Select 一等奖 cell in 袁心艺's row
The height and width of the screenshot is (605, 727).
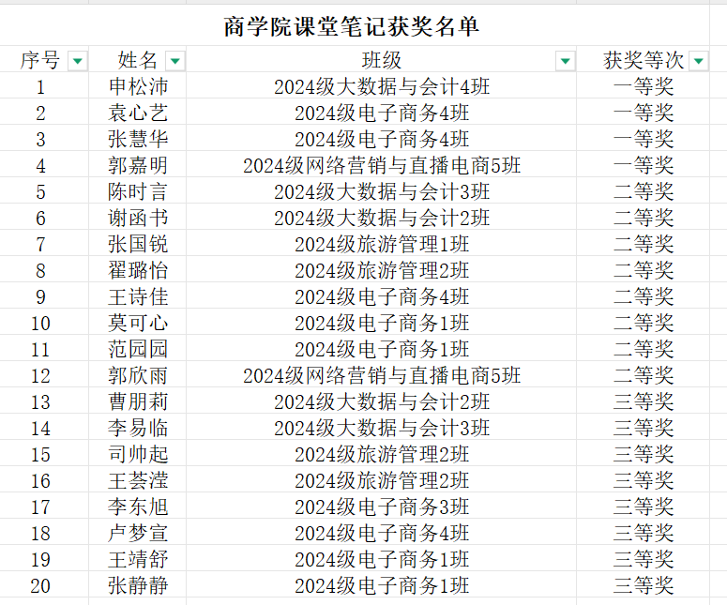tap(644, 113)
